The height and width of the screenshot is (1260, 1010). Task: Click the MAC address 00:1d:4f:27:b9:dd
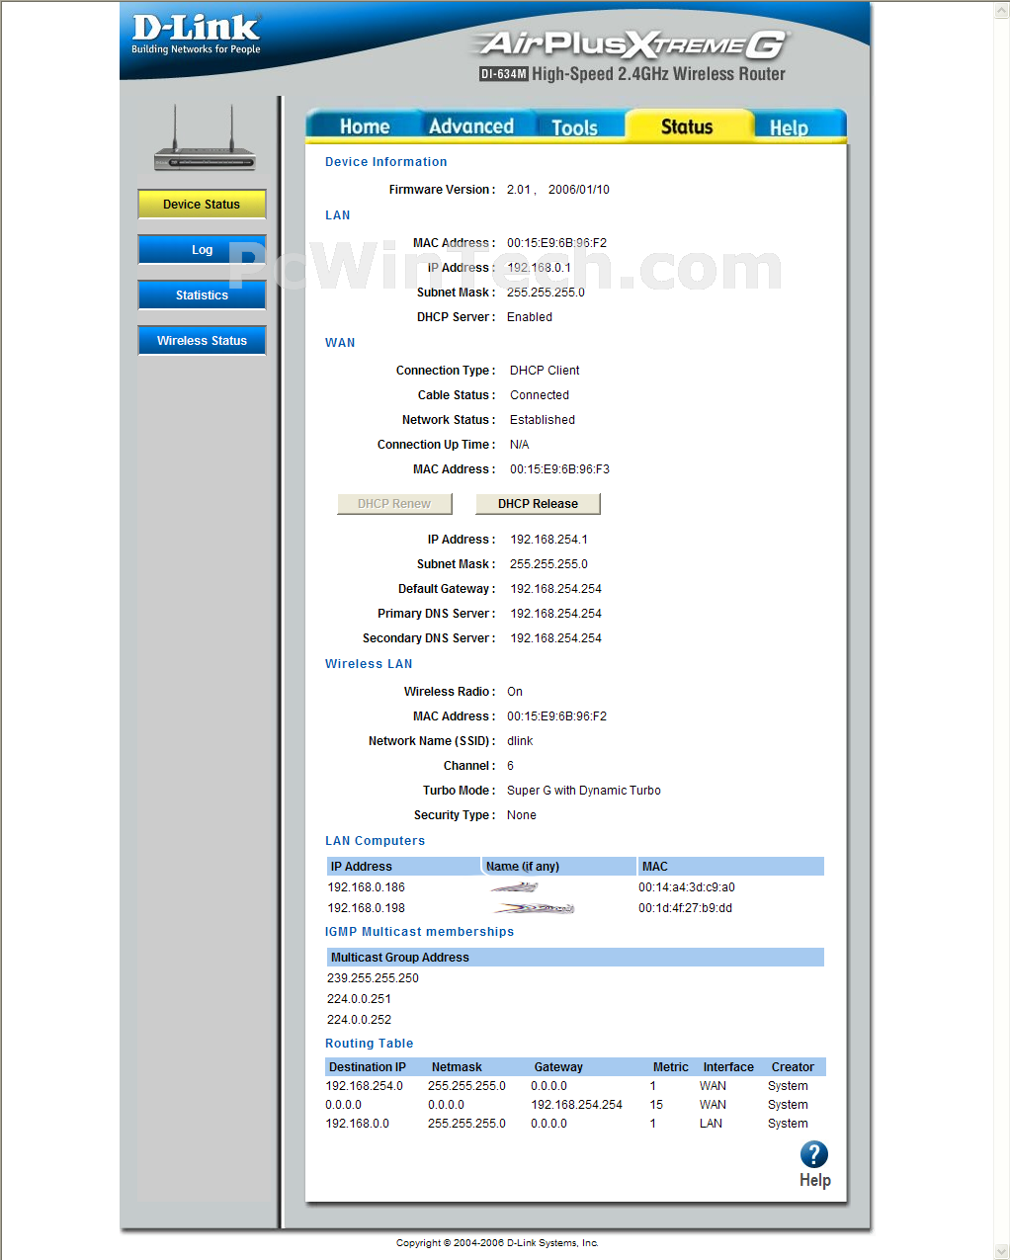[686, 908]
